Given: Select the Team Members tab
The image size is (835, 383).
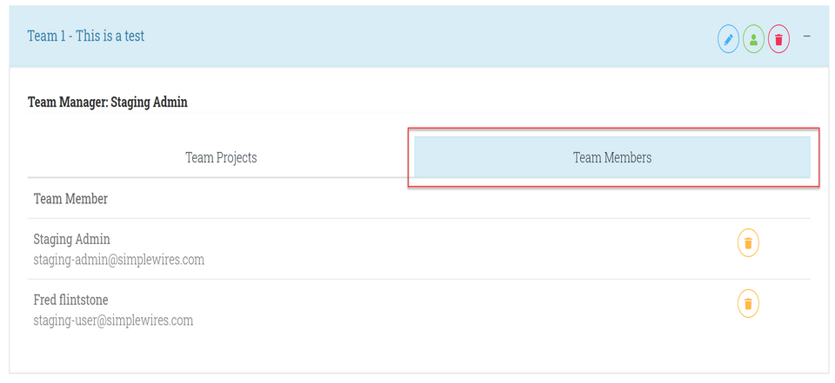Looking at the screenshot, I should (612, 158).
